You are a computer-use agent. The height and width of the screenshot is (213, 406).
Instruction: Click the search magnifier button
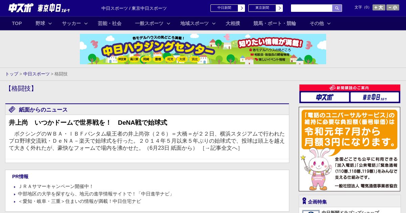pyautogui.click(x=337, y=8)
